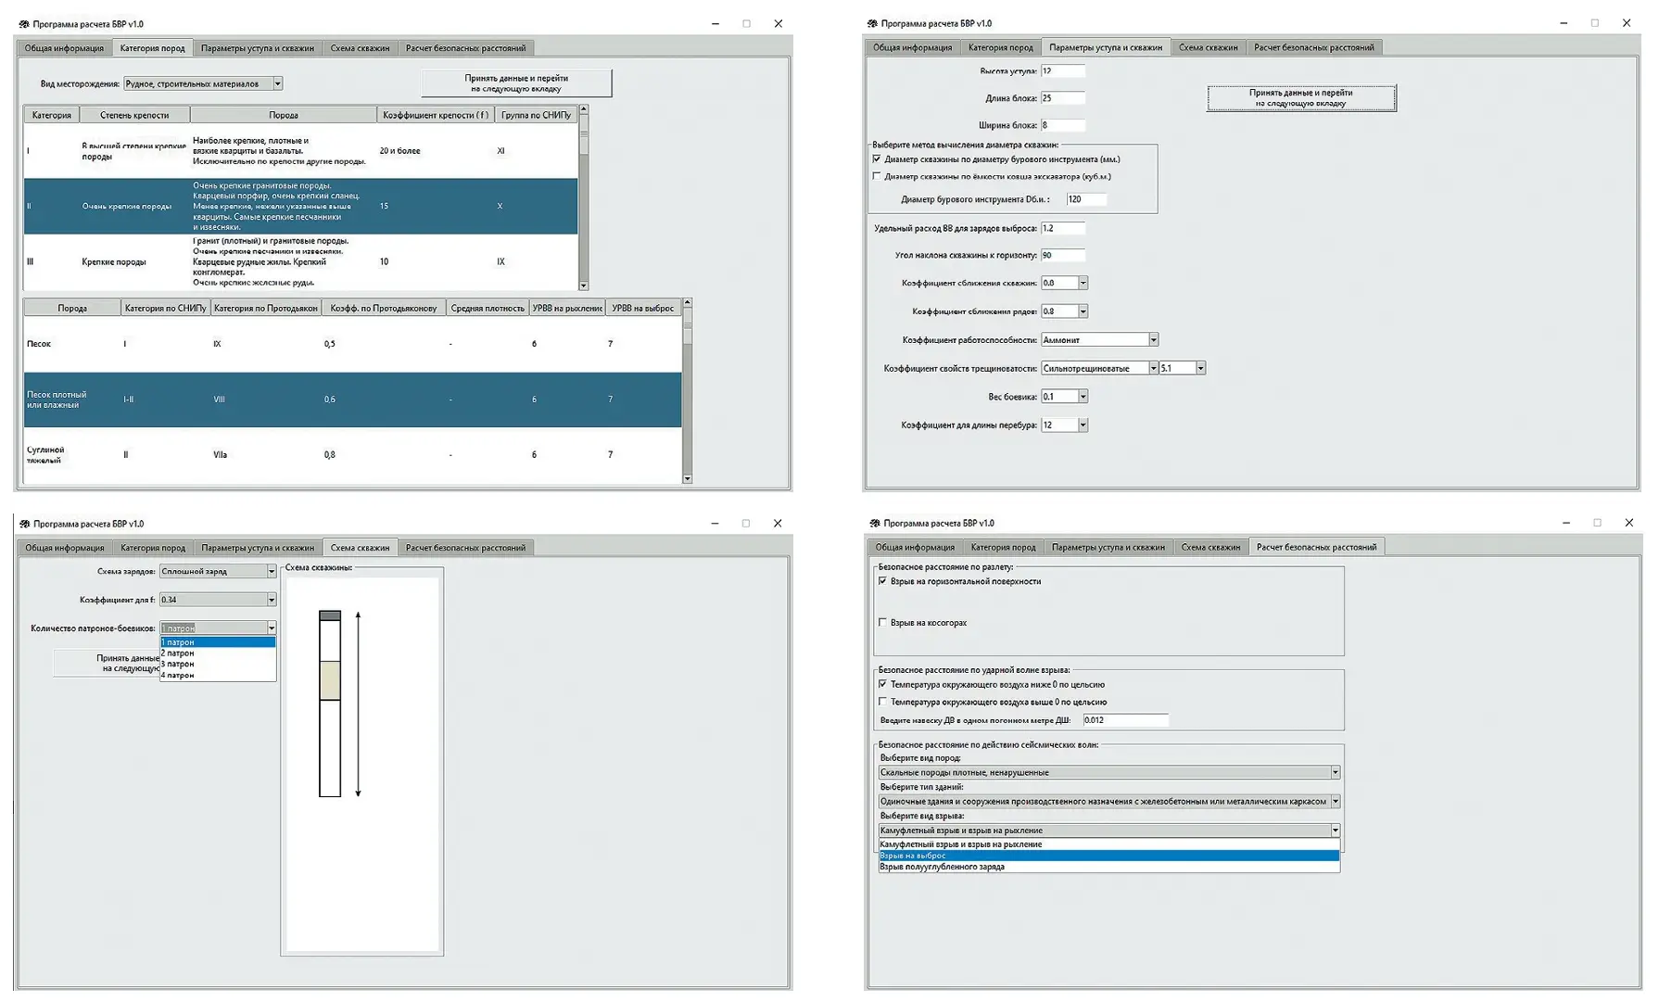
Task: Click the scroll-up arrow of the soil table (Песок rows)
Action: pyautogui.click(x=687, y=303)
